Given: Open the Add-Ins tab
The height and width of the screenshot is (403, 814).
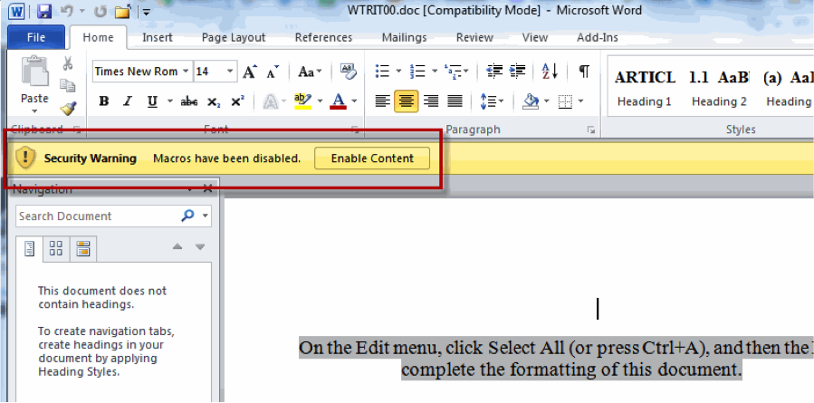Looking at the screenshot, I should tap(598, 37).
